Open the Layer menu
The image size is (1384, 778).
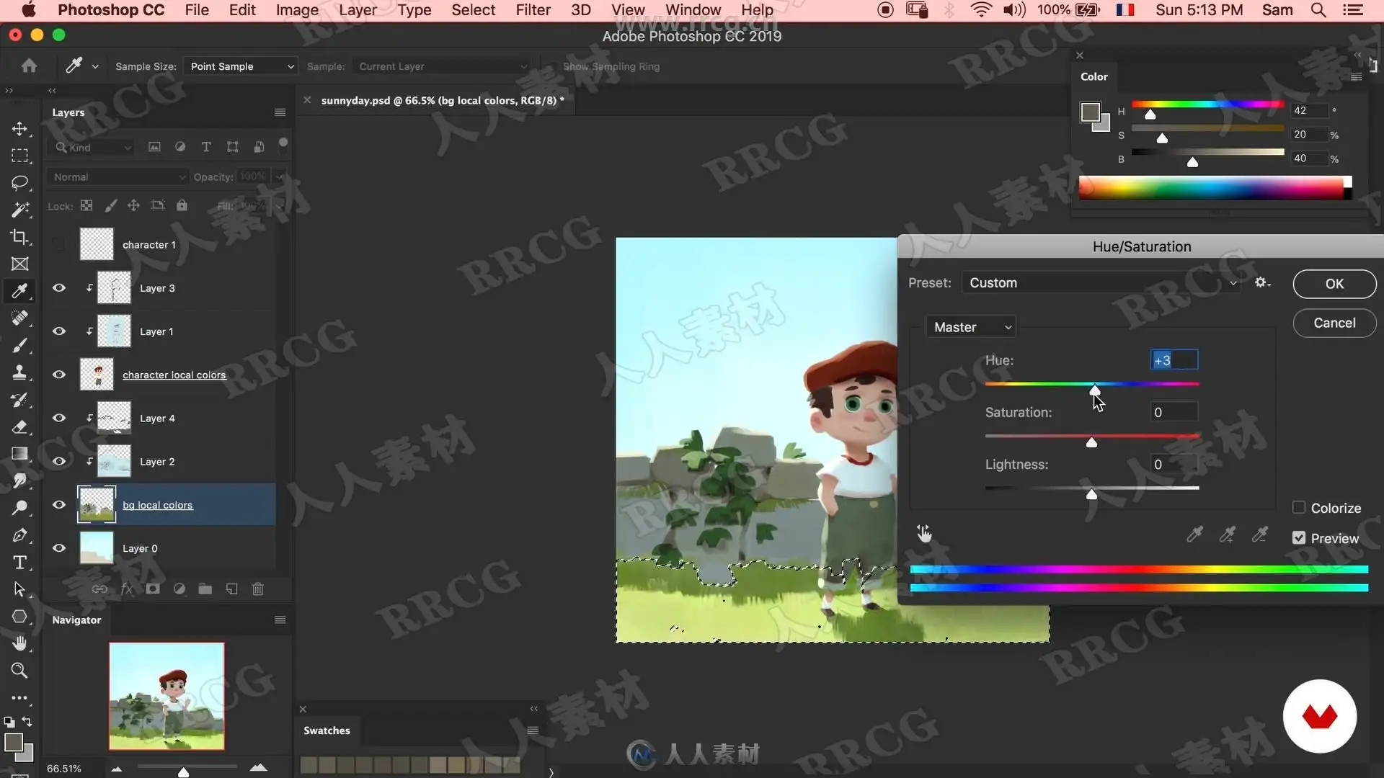click(x=358, y=10)
